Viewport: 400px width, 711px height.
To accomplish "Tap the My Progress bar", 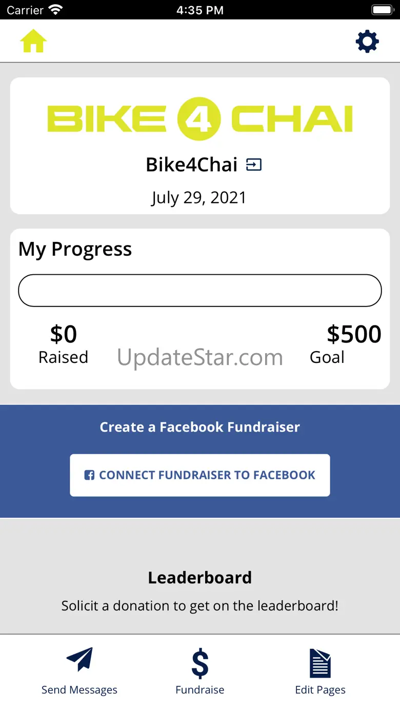I will click(200, 291).
